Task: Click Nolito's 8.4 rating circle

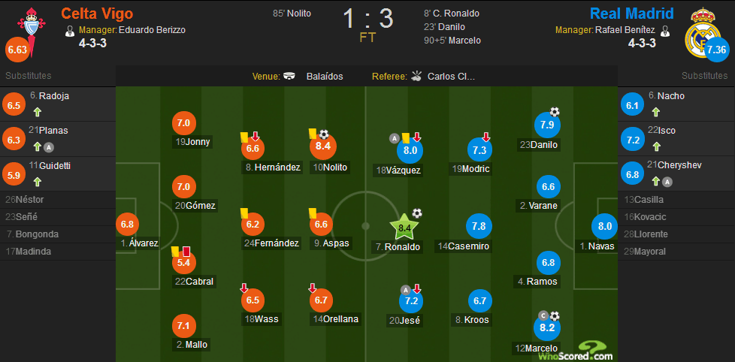Action: 323,146
